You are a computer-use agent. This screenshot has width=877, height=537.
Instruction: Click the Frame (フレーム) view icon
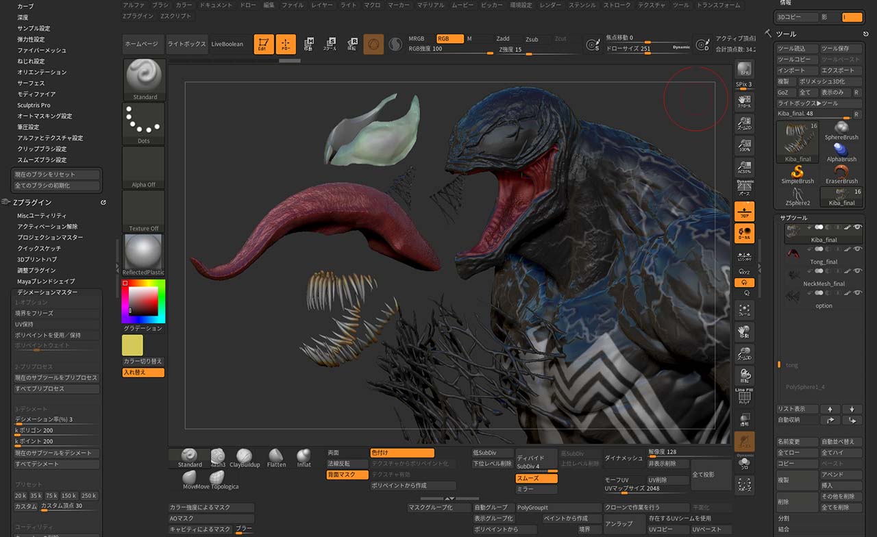click(744, 311)
